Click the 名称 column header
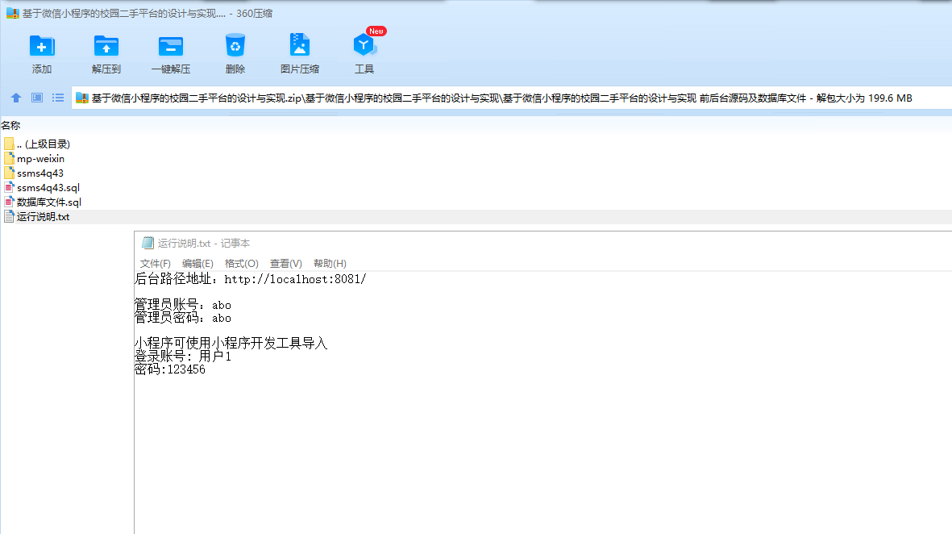 (x=11, y=125)
